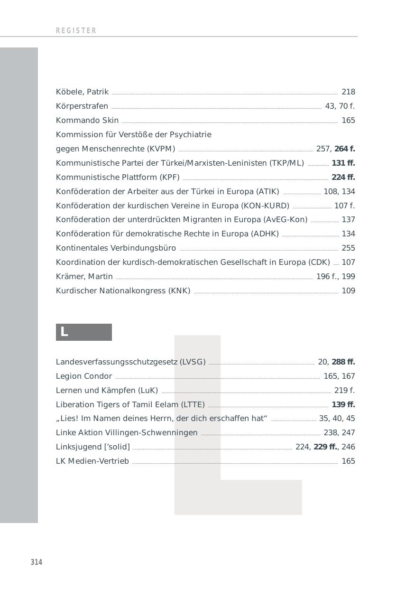Click the Kommunistische Plattform (KPF) entry
415x589 pixels.
click(118, 178)
